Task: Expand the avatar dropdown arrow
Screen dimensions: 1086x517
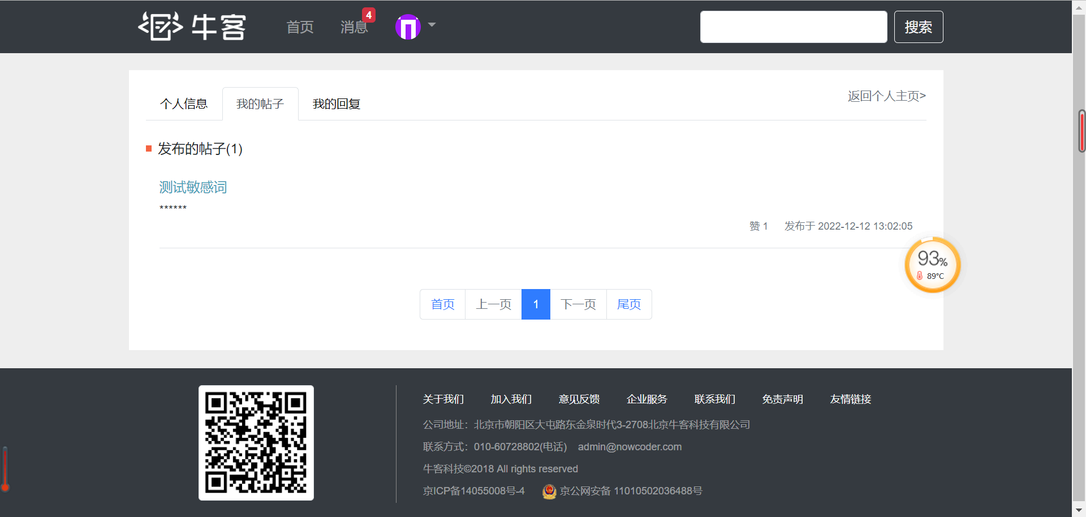Action: 432,25
